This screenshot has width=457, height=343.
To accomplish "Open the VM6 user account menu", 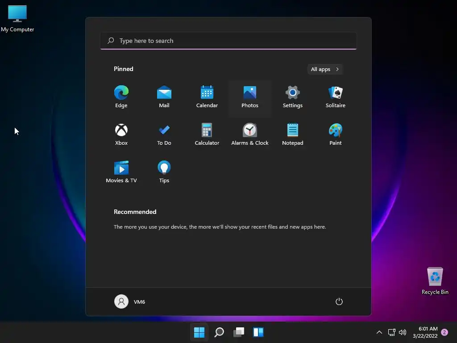I will (x=130, y=301).
